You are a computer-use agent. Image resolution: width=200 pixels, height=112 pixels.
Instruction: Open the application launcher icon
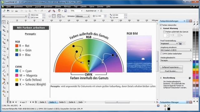click(59, 11)
